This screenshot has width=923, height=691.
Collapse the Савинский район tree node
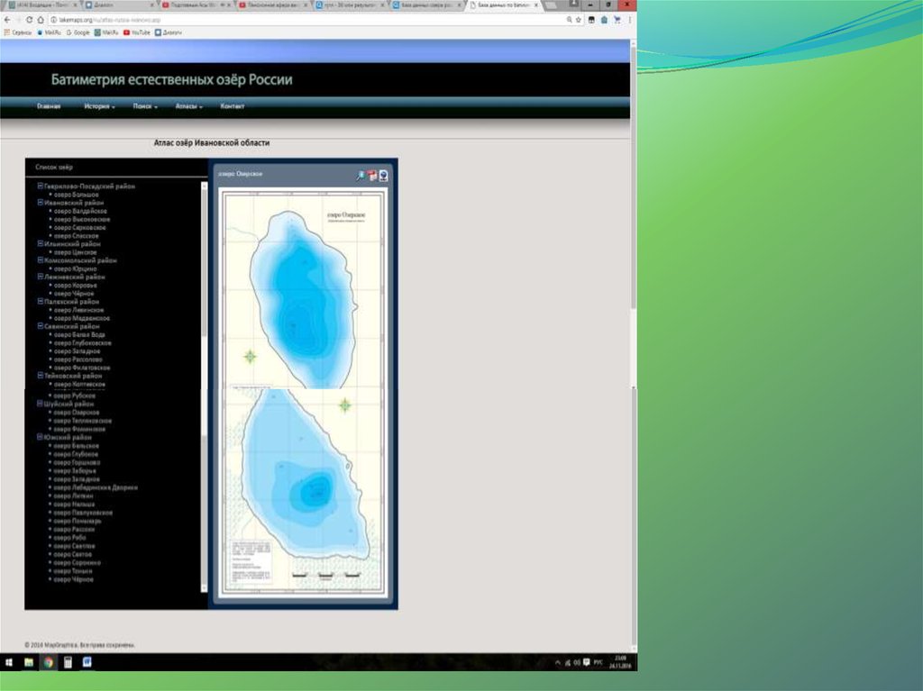(x=40, y=326)
